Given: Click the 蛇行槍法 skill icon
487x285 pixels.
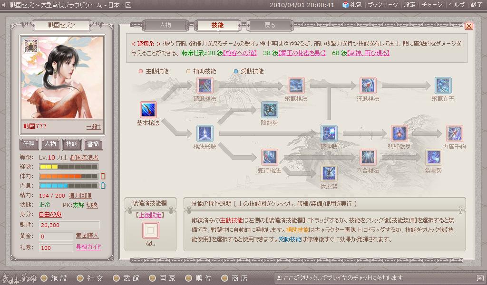Looking at the screenshot, I should pyautogui.click(x=270, y=157).
